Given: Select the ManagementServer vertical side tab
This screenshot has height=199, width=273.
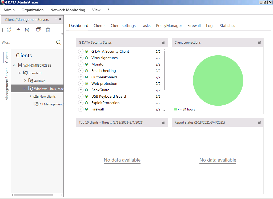Looking at the screenshot, I should pos(7,84).
